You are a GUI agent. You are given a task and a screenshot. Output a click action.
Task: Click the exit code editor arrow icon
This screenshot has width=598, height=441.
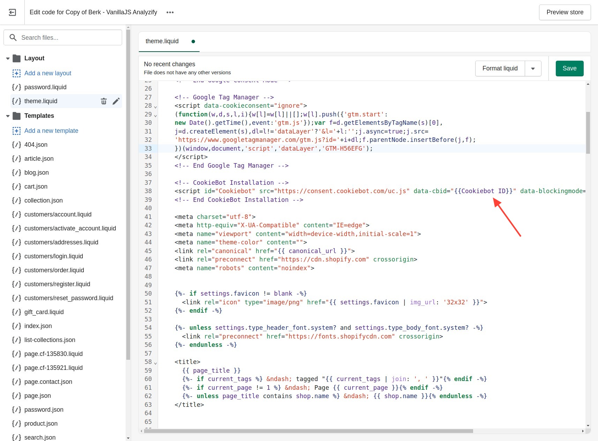point(12,12)
